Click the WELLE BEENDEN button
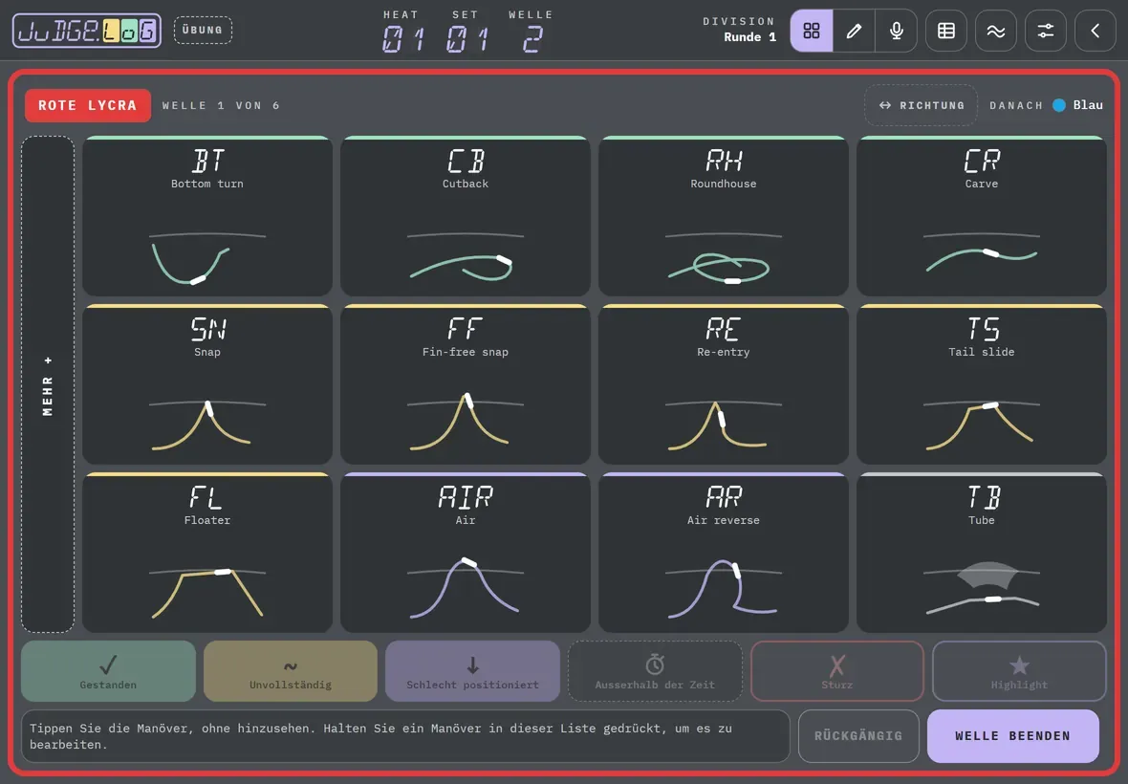The image size is (1128, 784). (x=1013, y=736)
